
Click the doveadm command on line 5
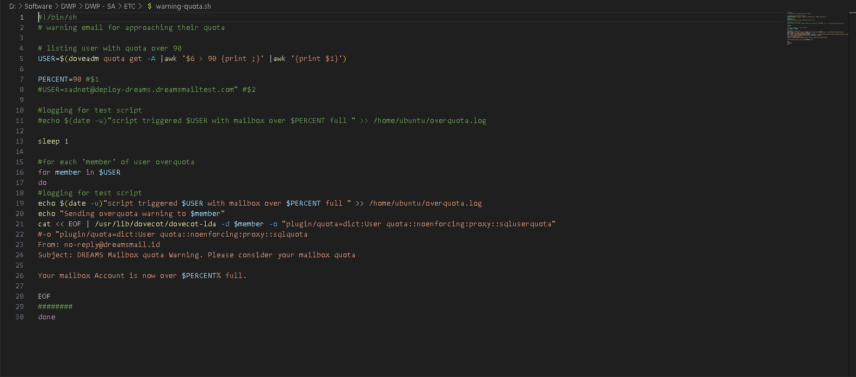point(83,59)
